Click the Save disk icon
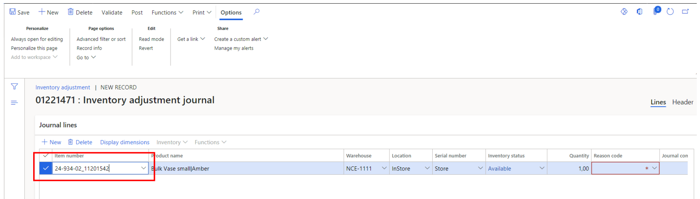Viewport: 700px width, 199px height. tap(13, 12)
